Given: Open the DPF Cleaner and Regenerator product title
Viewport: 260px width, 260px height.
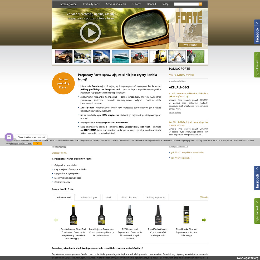Looking at the screenshot, I should tap(130, 234).
